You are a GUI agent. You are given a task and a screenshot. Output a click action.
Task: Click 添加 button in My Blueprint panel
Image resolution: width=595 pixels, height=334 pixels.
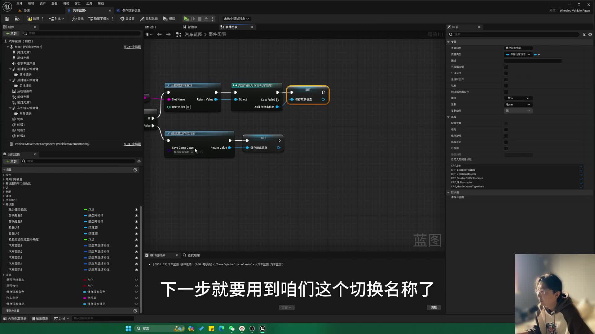point(11,161)
